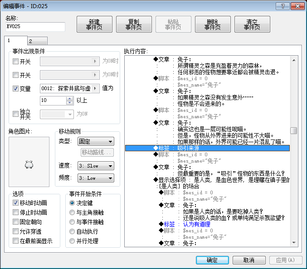
Task: Select 并行处理 trigger radio button
Action: (72, 241)
